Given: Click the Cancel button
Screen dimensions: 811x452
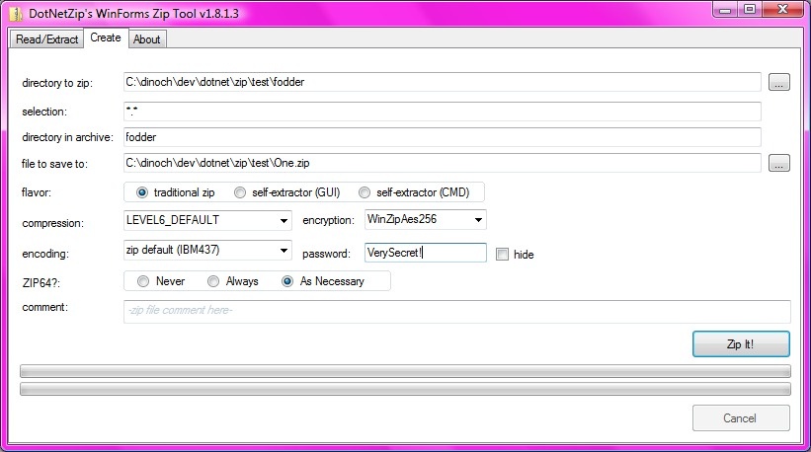Looking at the screenshot, I should (741, 417).
